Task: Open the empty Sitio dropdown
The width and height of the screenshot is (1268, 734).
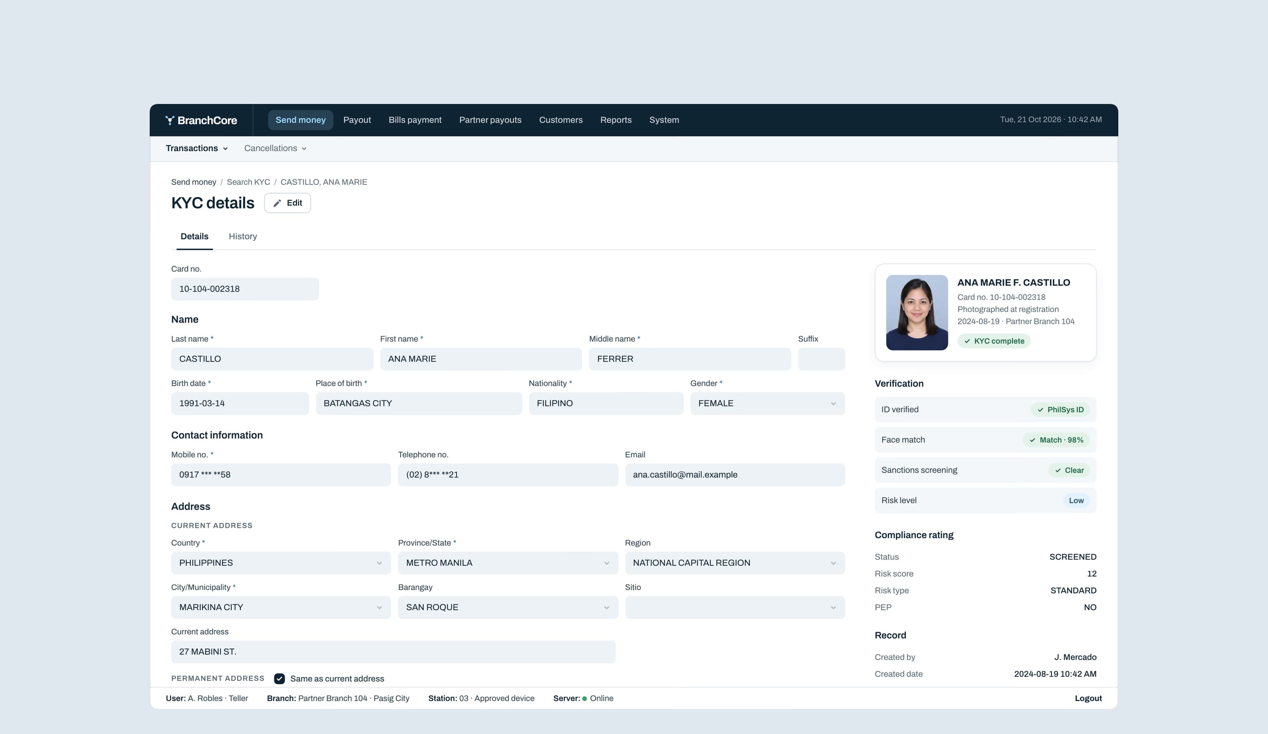Action: [735, 607]
